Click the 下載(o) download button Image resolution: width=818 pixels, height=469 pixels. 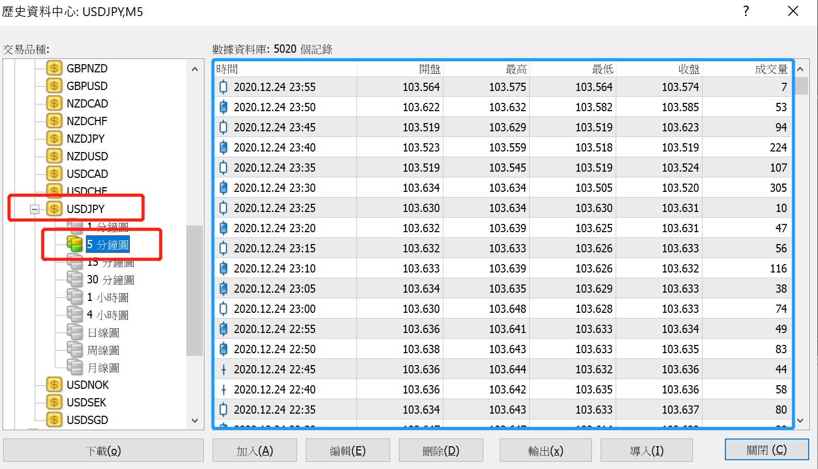(x=103, y=450)
